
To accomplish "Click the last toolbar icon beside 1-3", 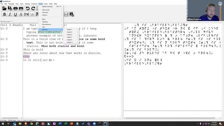I will pos(71,14).
